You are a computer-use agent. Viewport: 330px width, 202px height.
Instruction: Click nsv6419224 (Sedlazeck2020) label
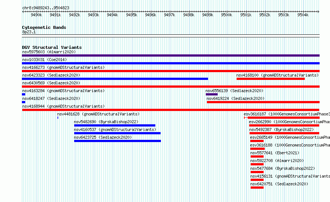(x=235, y=98)
